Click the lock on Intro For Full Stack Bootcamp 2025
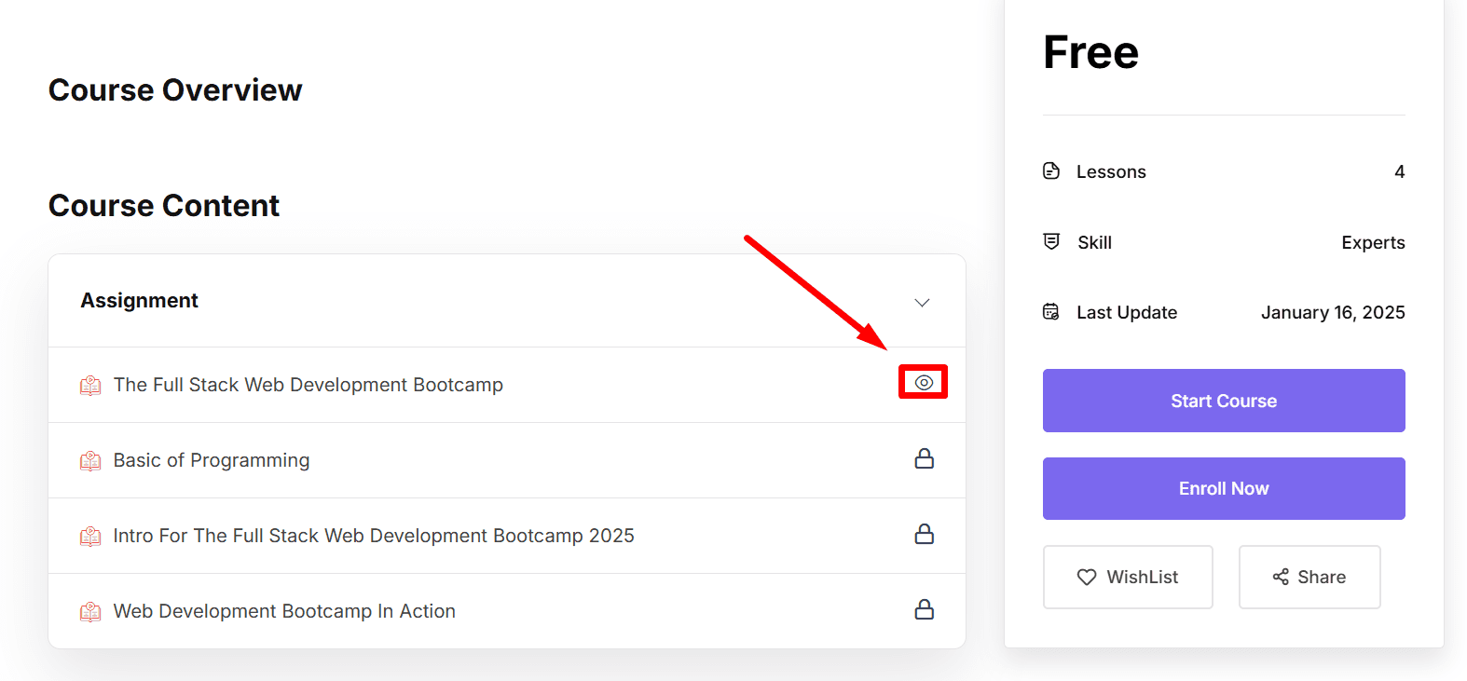The height and width of the screenshot is (681, 1467). [x=924, y=535]
